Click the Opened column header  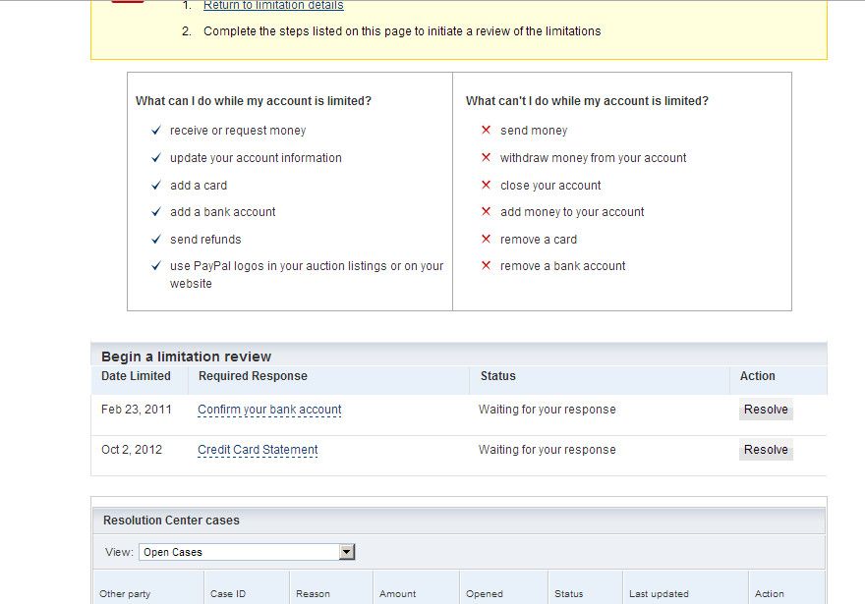(485, 593)
